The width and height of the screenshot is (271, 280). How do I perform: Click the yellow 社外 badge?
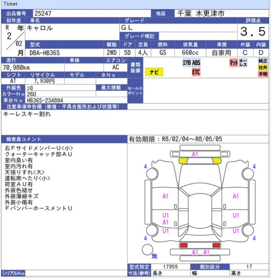[x=263, y=67]
